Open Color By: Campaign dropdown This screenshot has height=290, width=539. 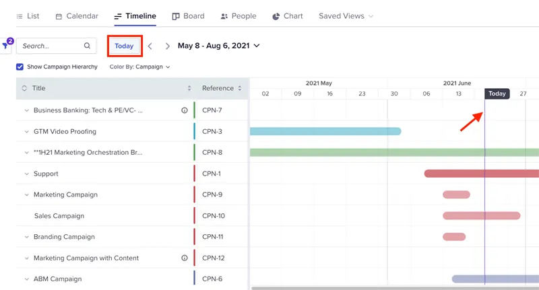coord(140,67)
